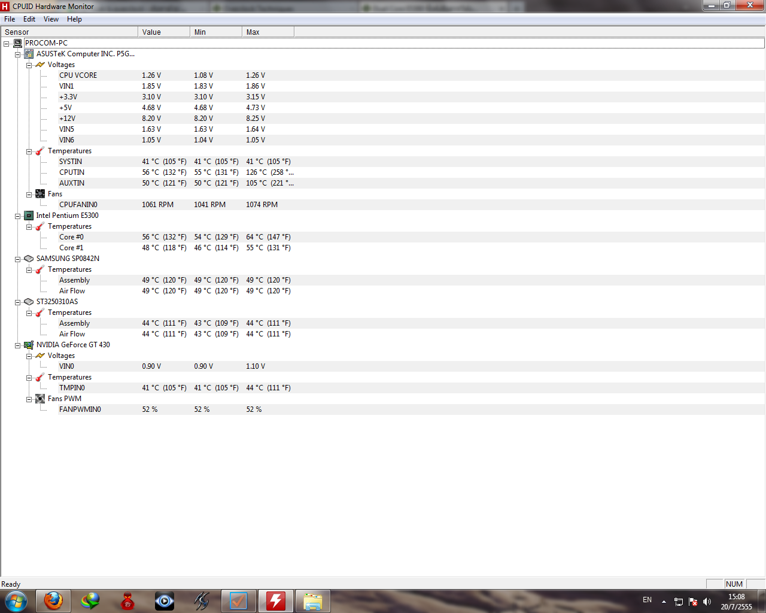Viewport: 766px width, 613px height.
Task: Collapse Voltages under ASUSTeK
Action: pos(29,65)
